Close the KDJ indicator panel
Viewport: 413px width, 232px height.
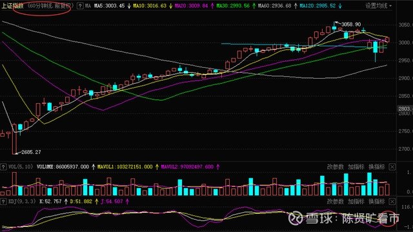(x=392, y=202)
